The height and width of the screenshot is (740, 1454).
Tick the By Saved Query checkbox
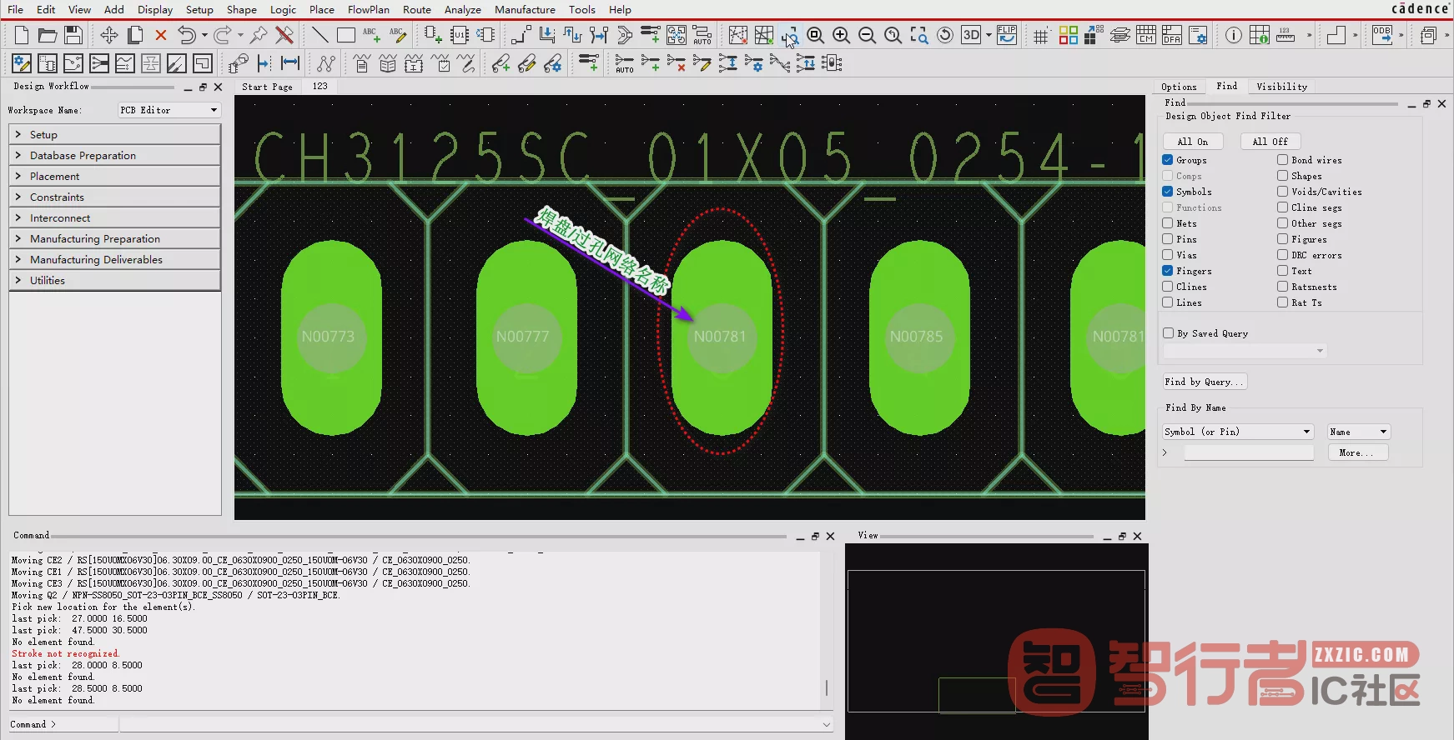[x=1169, y=333]
